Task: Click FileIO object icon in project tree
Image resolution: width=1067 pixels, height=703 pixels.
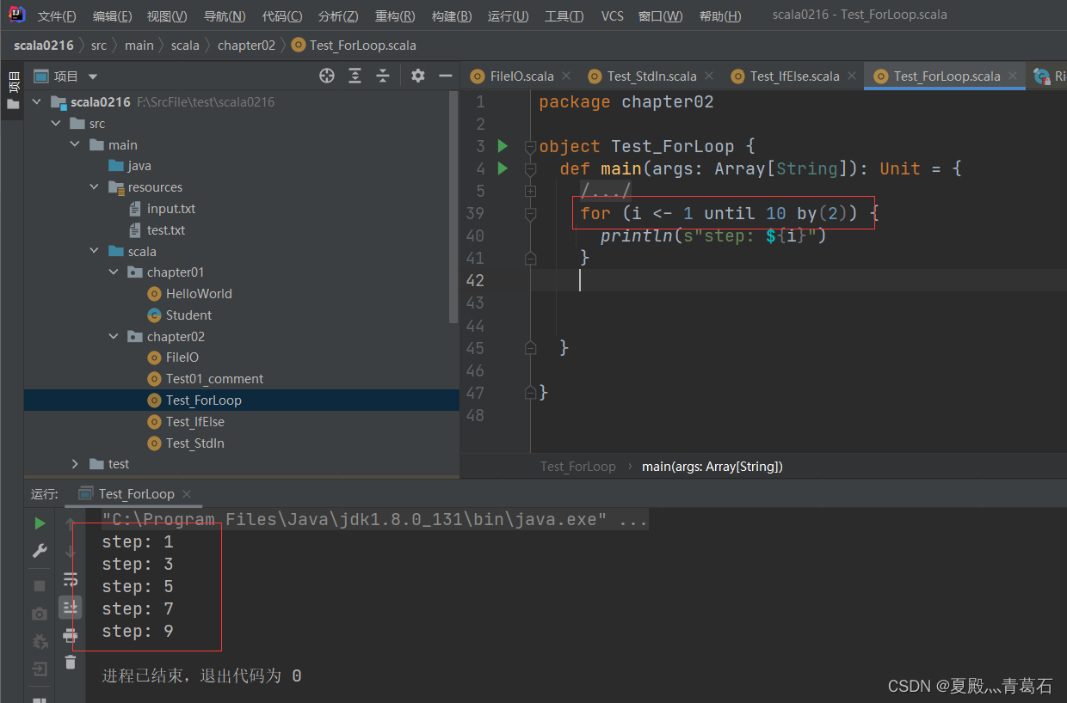Action: point(154,358)
